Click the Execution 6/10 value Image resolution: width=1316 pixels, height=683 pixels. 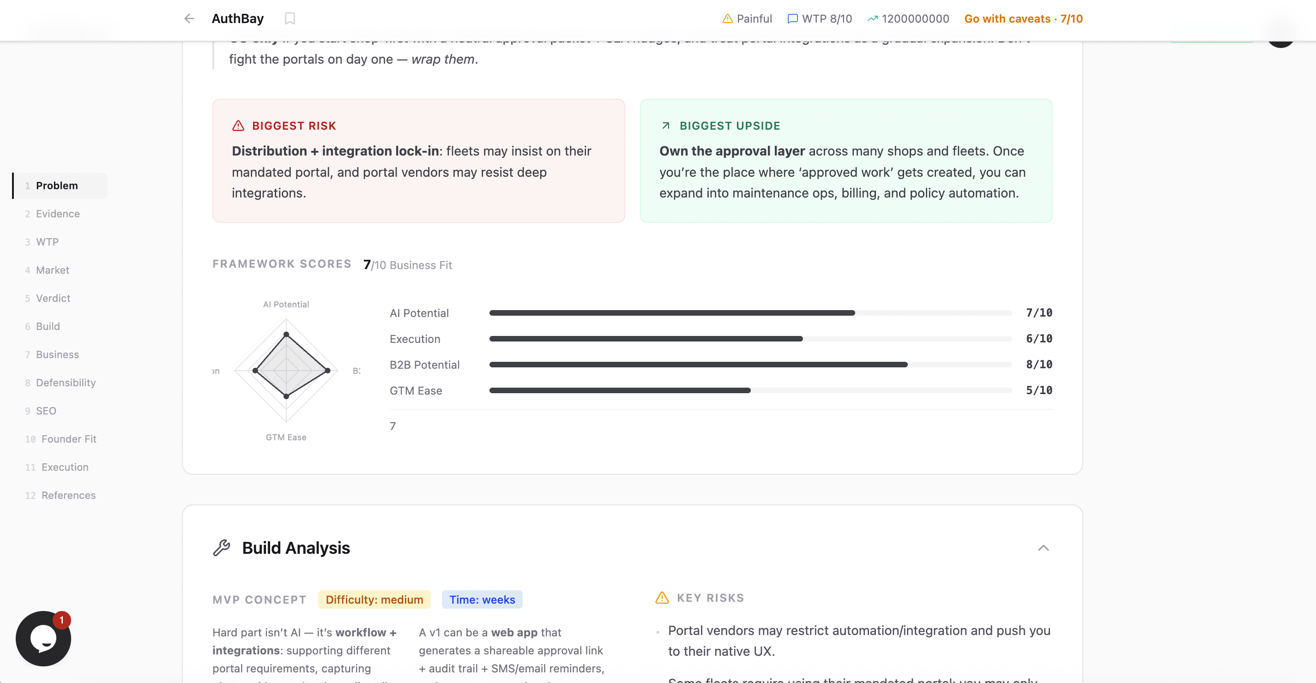[x=1039, y=338]
